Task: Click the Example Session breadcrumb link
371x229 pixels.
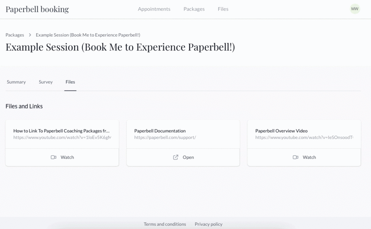Action: tap(88, 35)
